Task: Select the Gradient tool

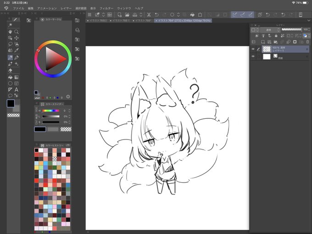Action: pos(17,77)
